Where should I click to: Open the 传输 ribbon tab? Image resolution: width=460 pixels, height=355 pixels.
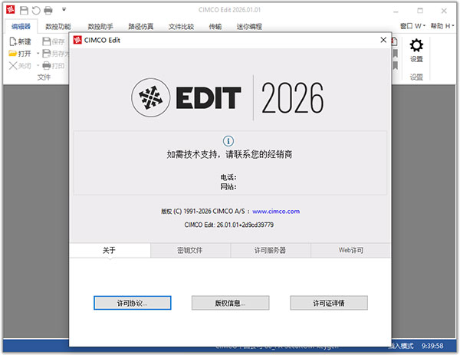pos(215,26)
